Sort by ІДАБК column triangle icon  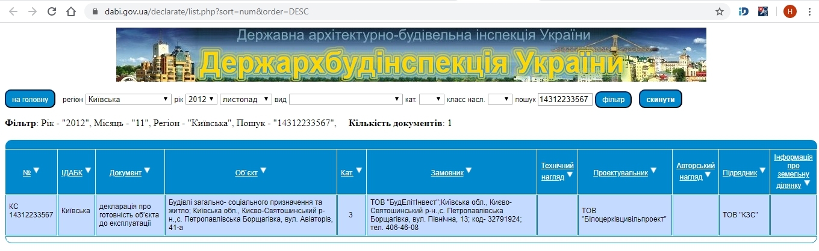tap(89, 171)
